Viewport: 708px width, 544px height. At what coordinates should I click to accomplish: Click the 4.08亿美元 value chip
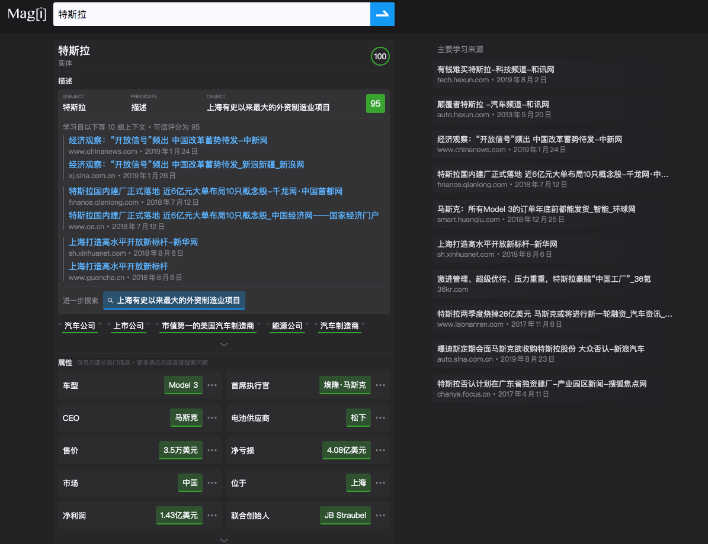point(347,450)
